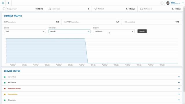Click the yellow Communication status dot
Screen dimensions: 185x104
[x=5, y=94]
